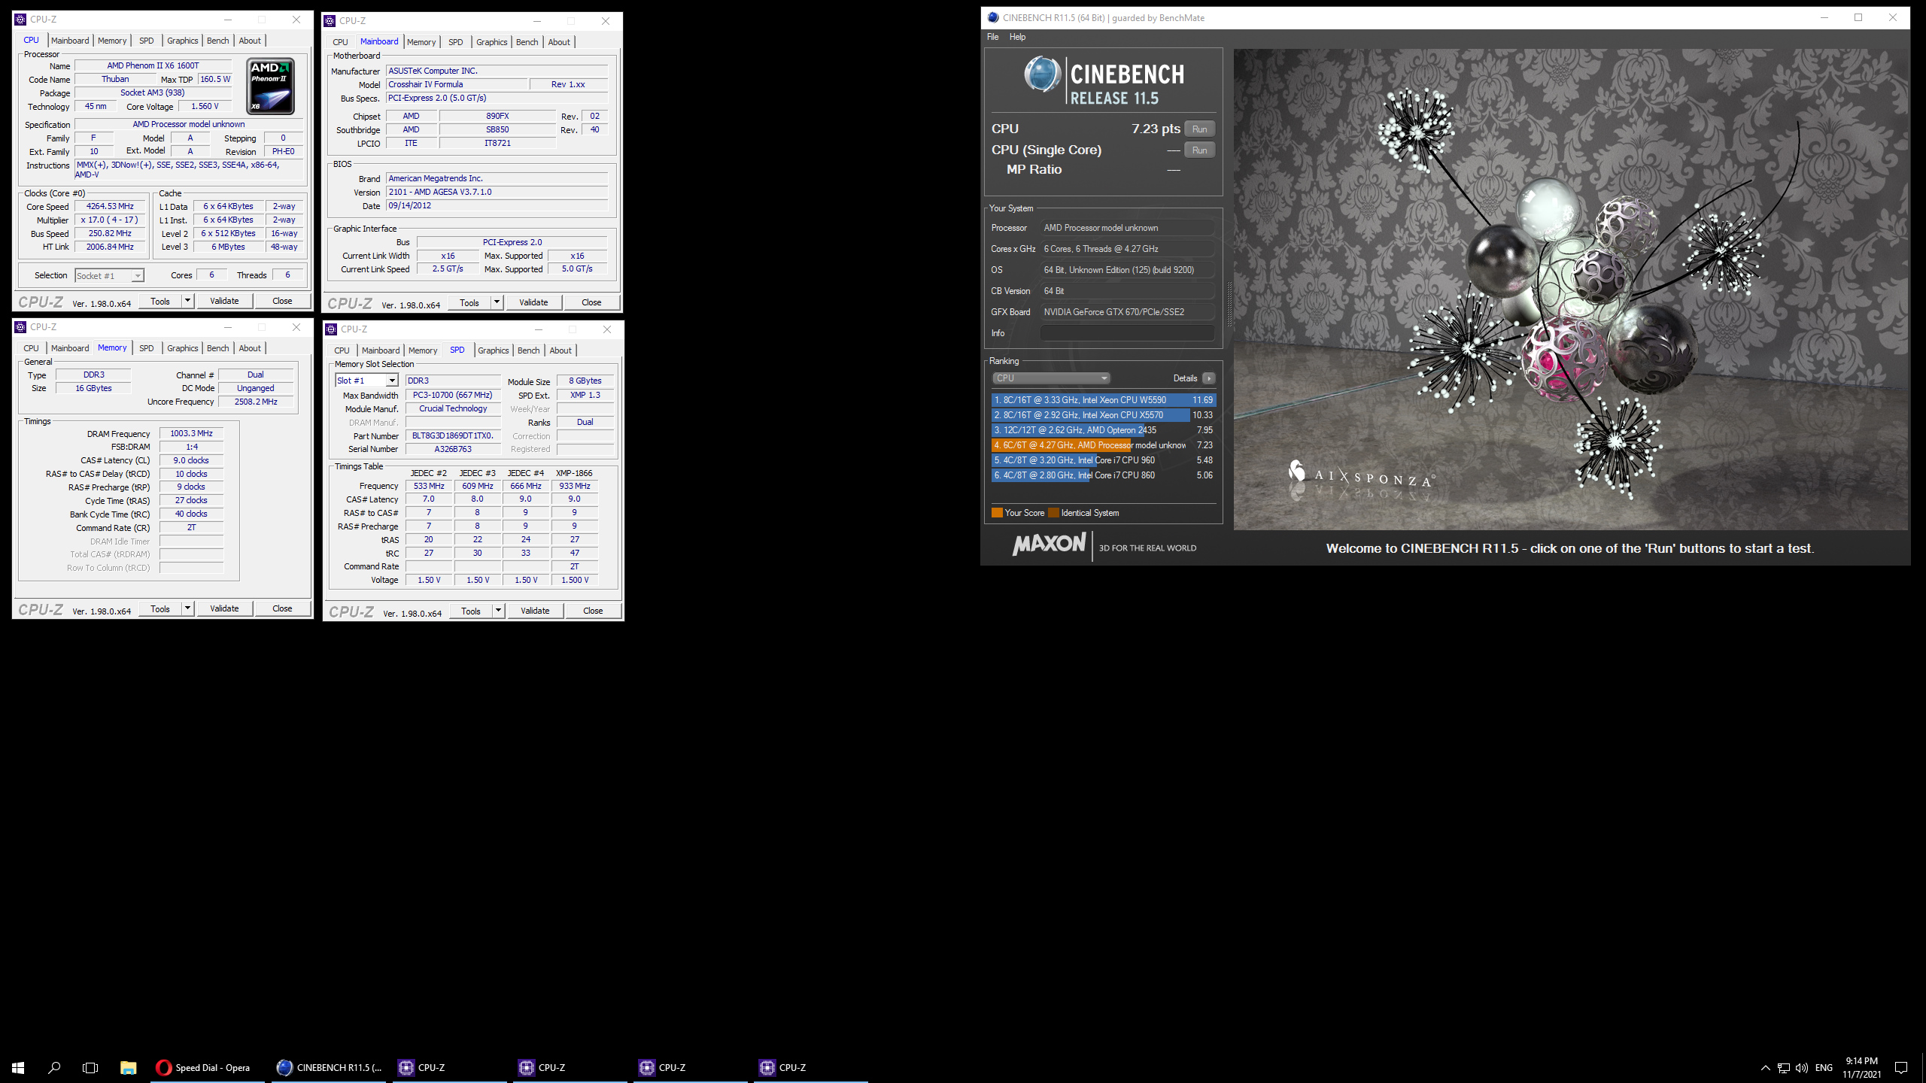
Task: Open the Windows Start menu
Action: pyautogui.click(x=18, y=1067)
